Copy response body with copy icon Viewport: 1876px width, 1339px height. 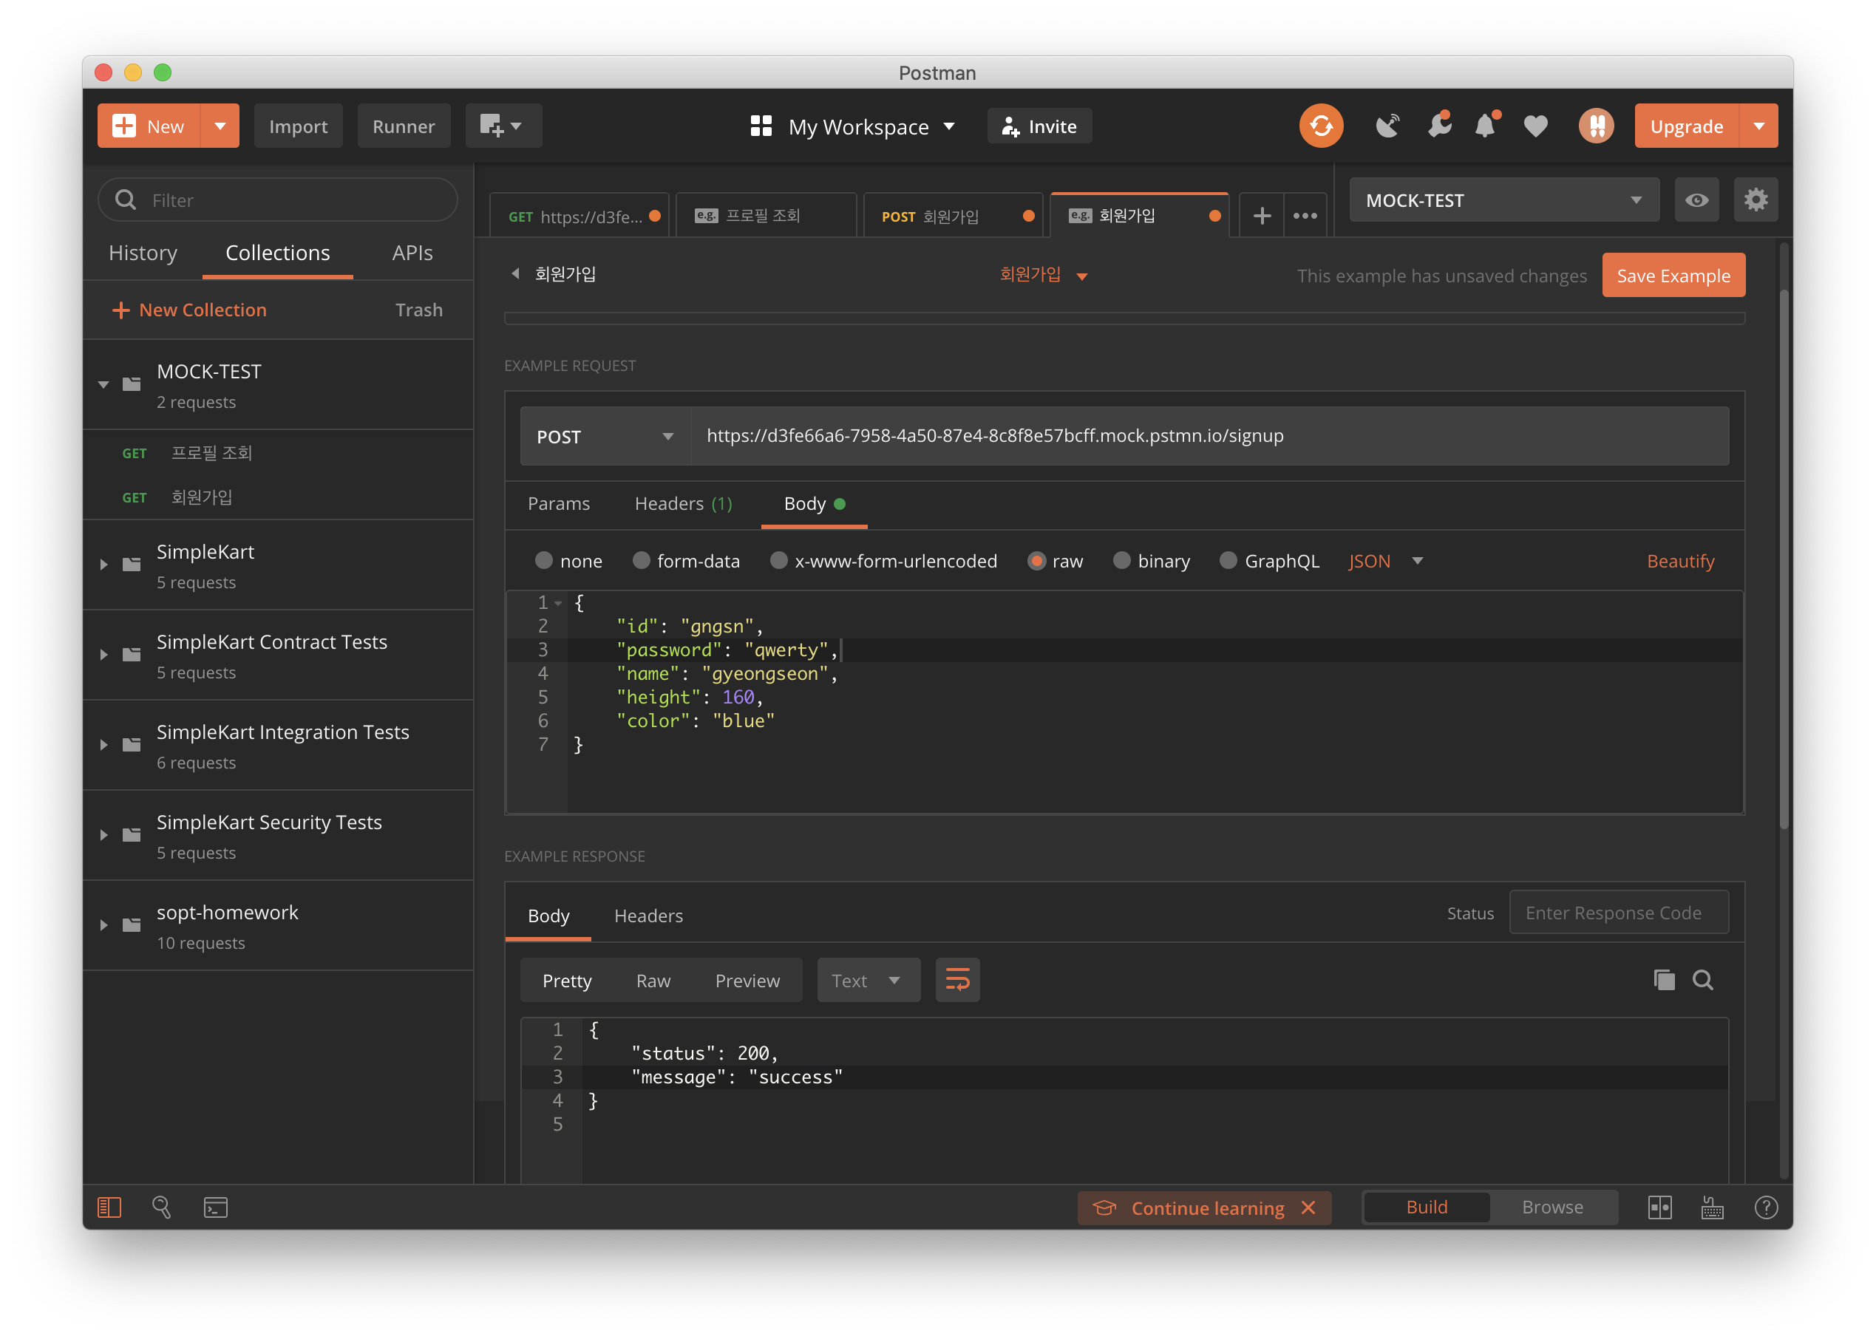[1663, 981]
